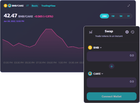The width and height of the screenshot is (140, 103).
Task: Click the Connect Wallet button
Action: 112,96
